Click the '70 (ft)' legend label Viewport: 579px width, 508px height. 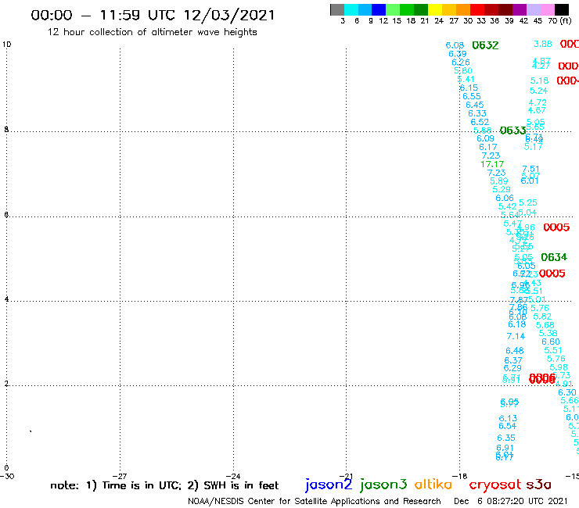click(559, 21)
